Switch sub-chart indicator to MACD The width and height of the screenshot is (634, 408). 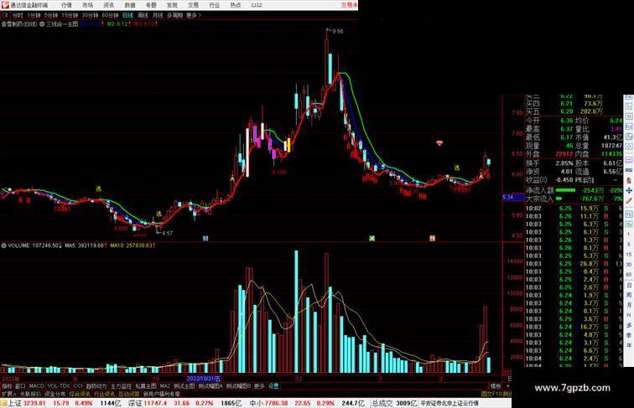tap(36, 386)
